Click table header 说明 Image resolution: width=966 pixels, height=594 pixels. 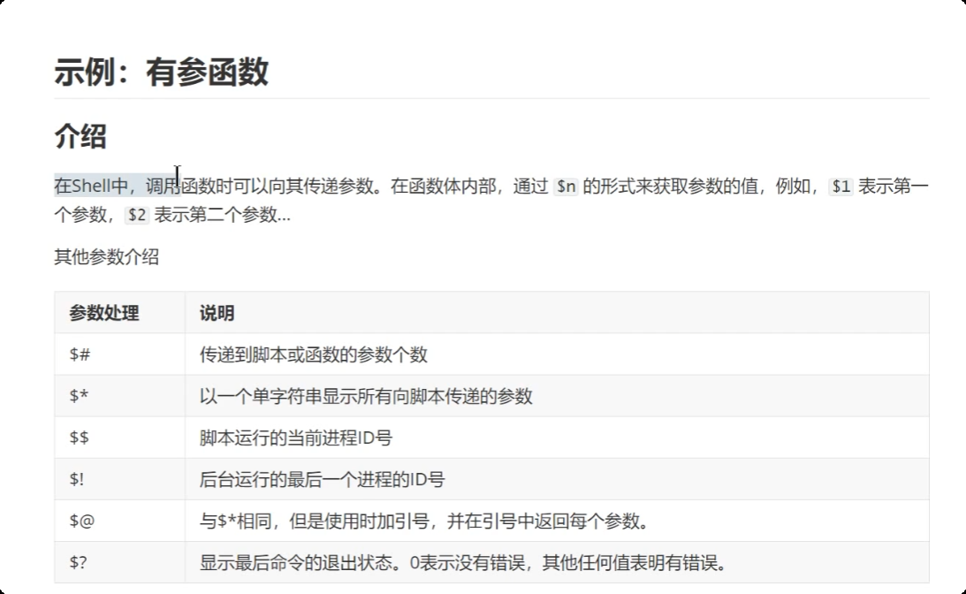pos(217,313)
